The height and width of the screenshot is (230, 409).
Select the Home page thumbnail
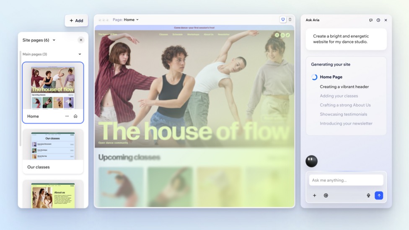click(x=53, y=88)
